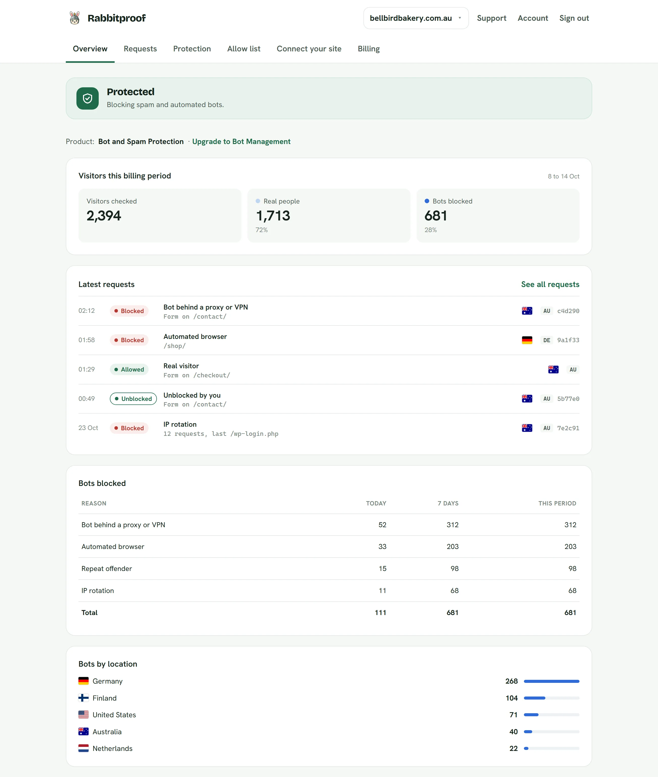
Task: Click the Bots blocked blue dot
Action: click(427, 201)
